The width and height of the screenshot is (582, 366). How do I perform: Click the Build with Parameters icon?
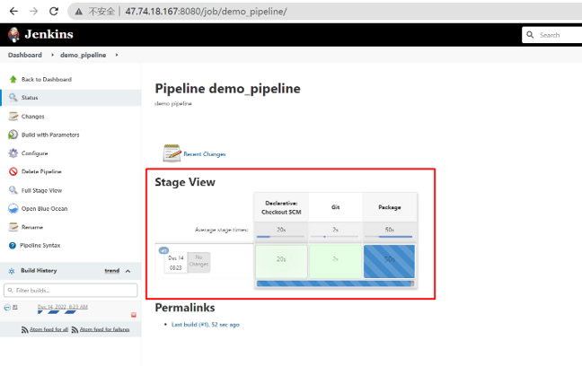pos(13,135)
